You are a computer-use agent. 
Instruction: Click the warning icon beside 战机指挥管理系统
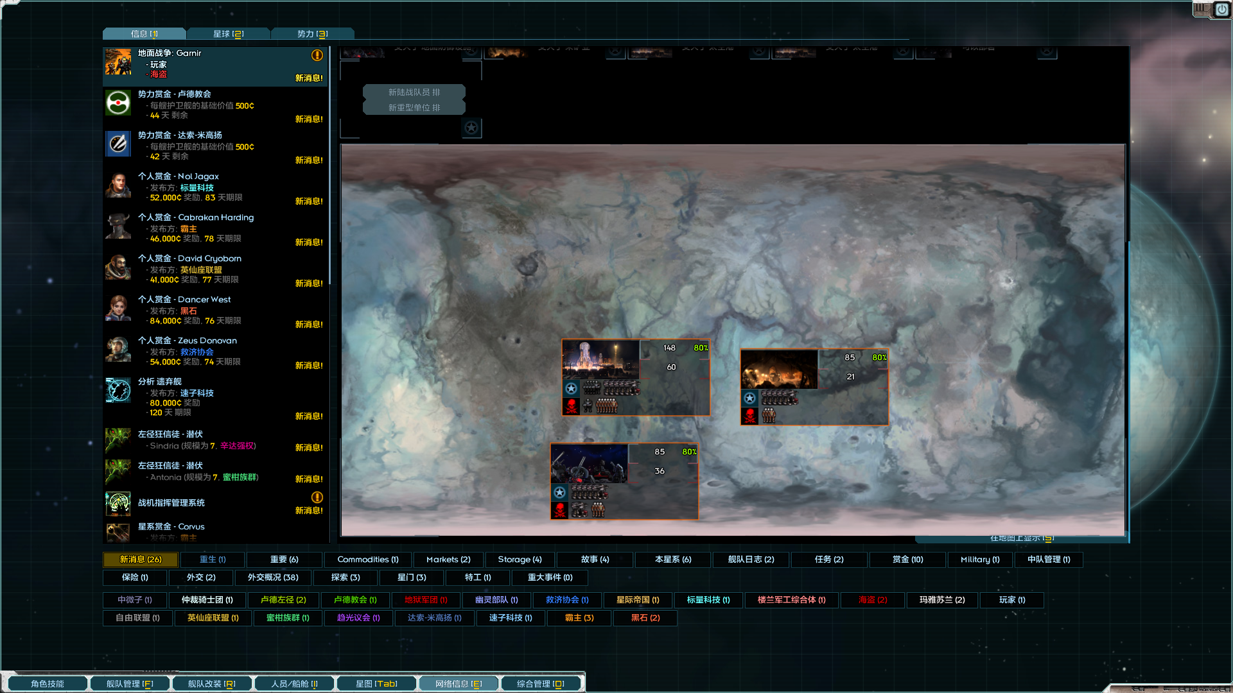(317, 497)
